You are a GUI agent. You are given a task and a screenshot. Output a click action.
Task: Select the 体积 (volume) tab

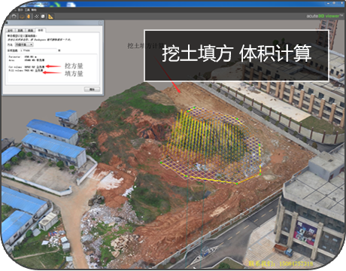tap(41, 30)
